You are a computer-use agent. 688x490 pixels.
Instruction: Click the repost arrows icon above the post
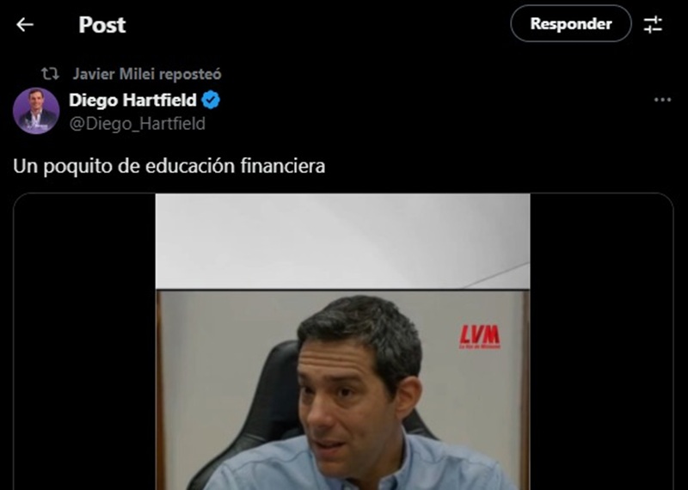(x=50, y=74)
